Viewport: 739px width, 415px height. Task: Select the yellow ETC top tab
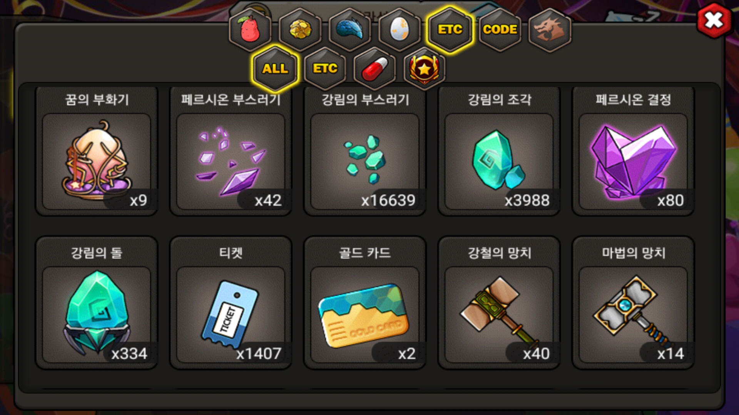pos(450,29)
